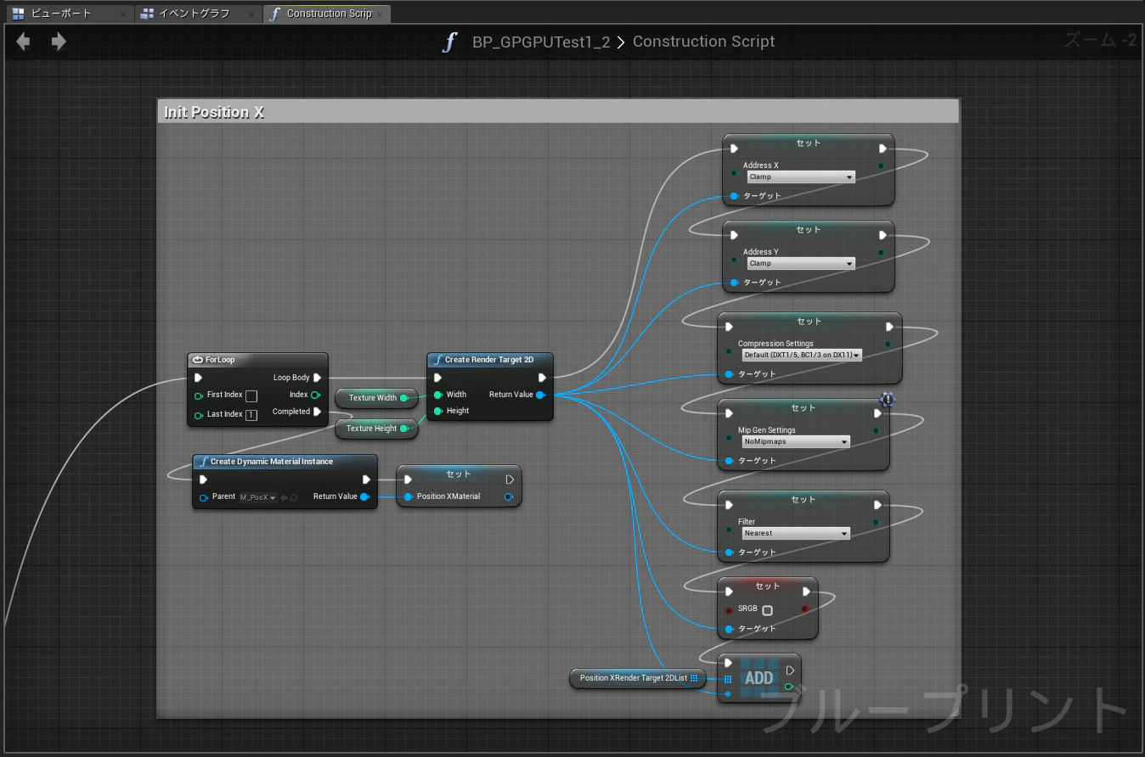Click the Width input pin on Create Render Target 2D

pos(437,395)
